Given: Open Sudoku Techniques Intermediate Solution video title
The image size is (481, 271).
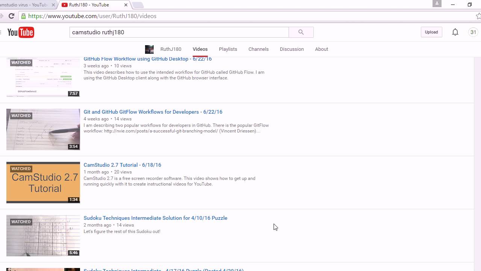Looking at the screenshot, I should click(155, 218).
